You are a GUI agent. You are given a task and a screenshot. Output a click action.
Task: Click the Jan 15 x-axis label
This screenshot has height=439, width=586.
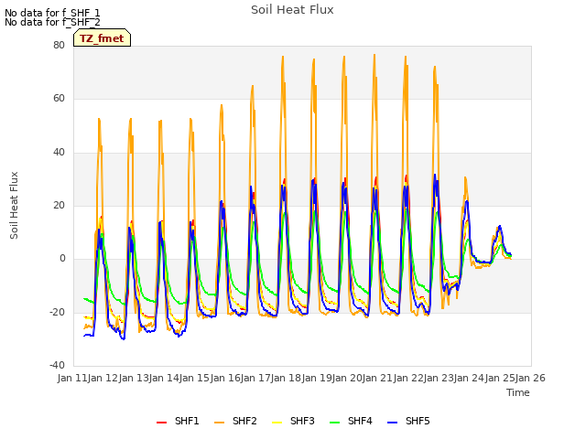coord(194,378)
